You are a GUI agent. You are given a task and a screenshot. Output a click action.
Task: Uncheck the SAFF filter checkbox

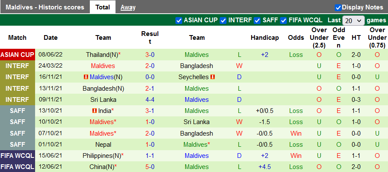pyautogui.click(x=257, y=20)
